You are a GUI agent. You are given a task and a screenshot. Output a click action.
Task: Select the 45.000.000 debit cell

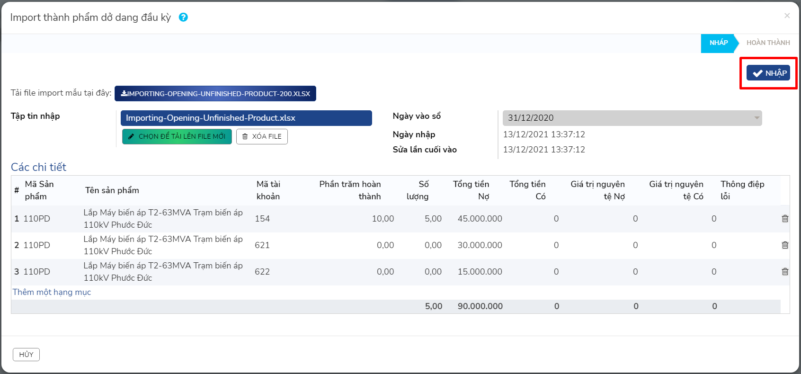(480, 219)
